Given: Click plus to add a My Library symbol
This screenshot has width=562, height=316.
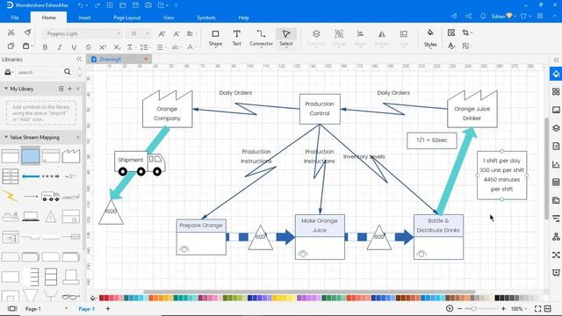Looking at the screenshot, I should 70,89.
